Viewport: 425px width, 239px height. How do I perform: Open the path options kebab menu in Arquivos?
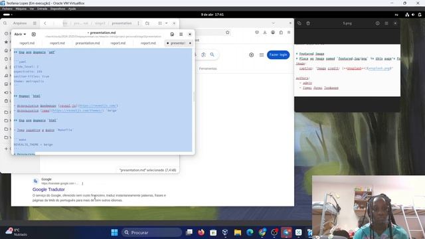click(138, 23)
